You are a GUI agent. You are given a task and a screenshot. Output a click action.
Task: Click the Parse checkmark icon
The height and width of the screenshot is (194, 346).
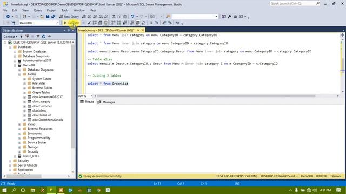[x=89, y=23]
